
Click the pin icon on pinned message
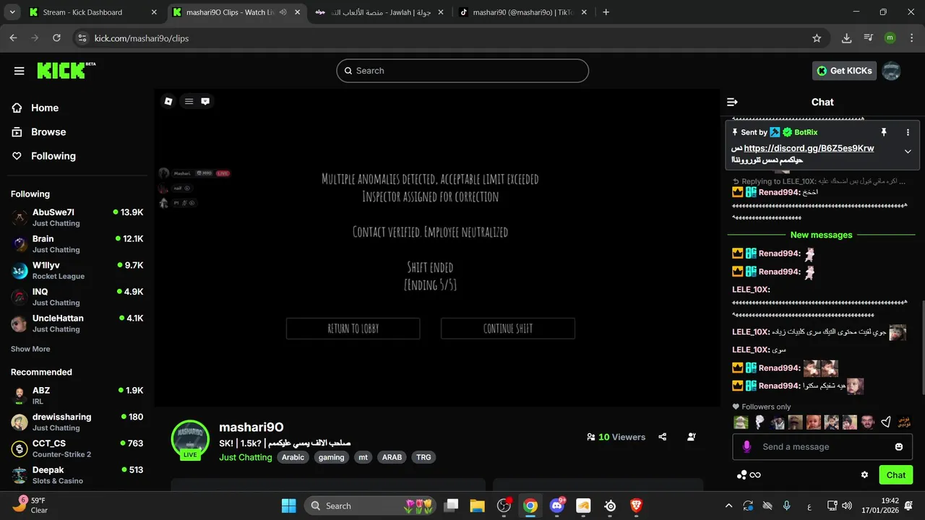[x=883, y=132]
